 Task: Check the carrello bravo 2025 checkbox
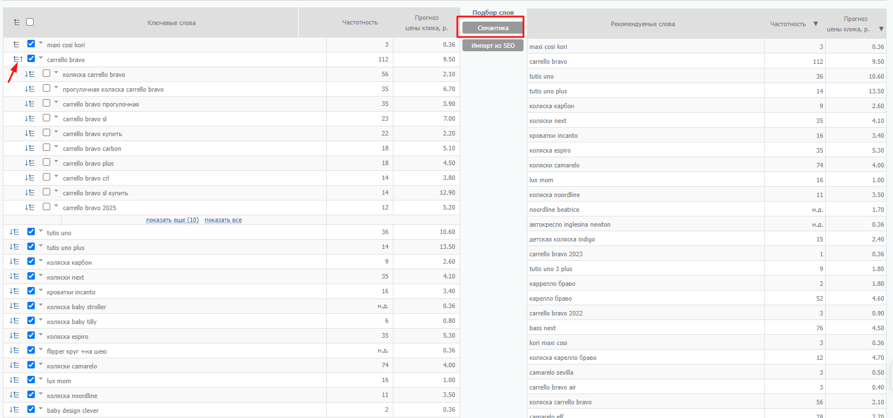tap(47, 206)
